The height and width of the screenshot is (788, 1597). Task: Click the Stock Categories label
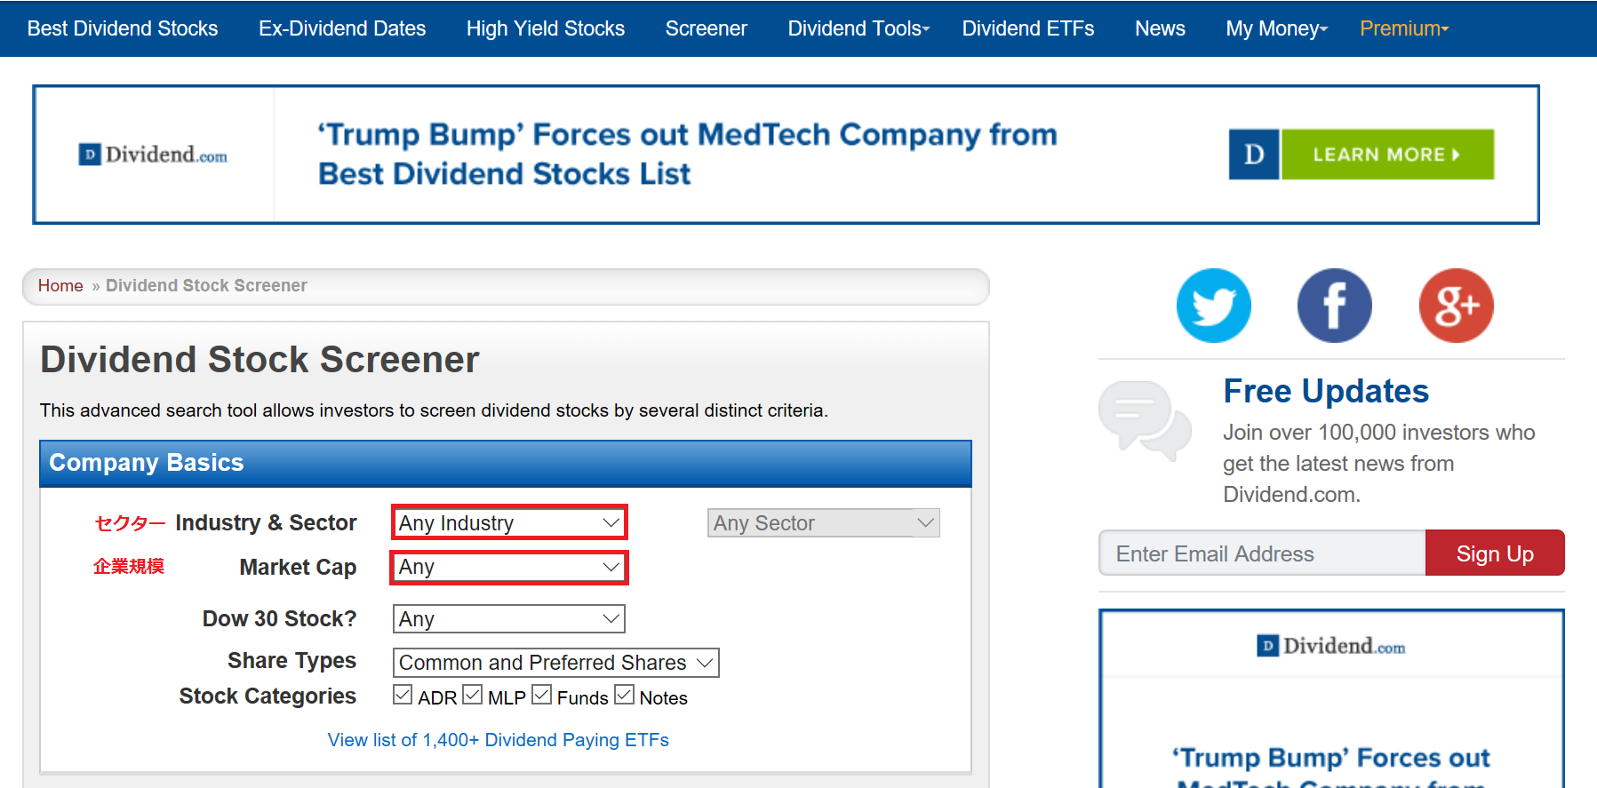point(267,696)
